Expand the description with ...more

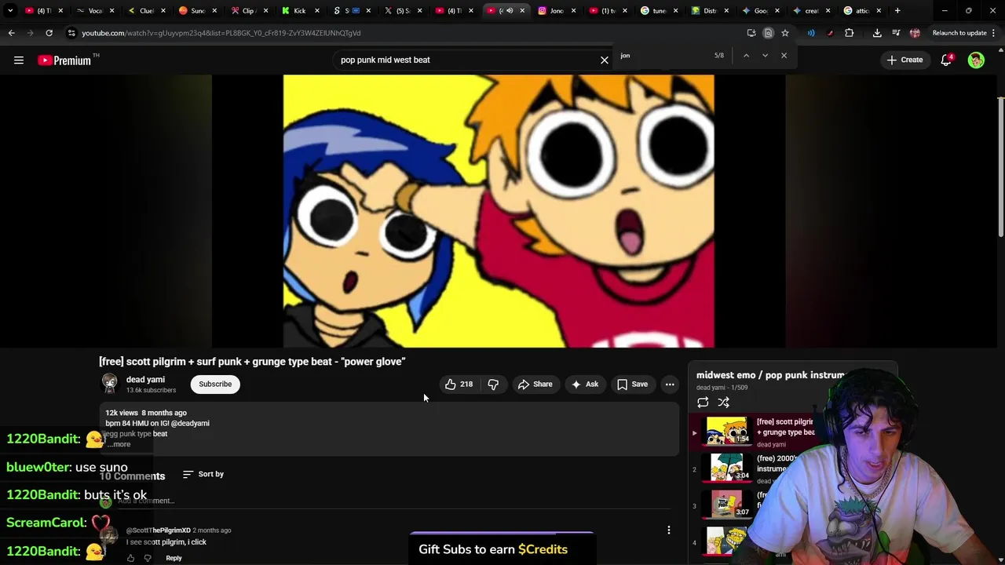click(120, 444)
